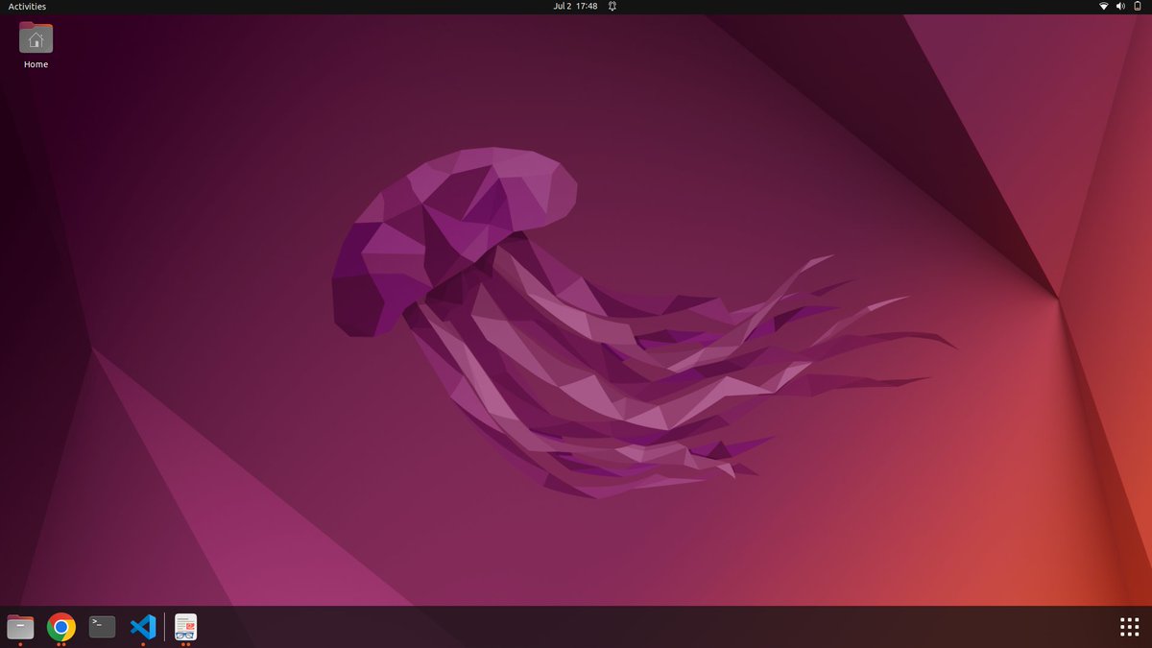Open the document viewer app in the dock
This screenshot has width=1152, height=648.
[185, 627]
